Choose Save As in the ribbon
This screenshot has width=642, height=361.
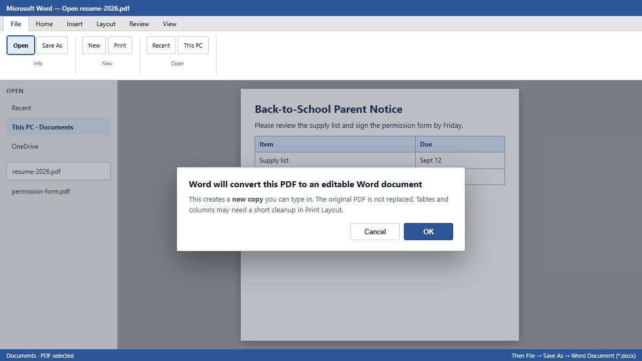point(52,45)
